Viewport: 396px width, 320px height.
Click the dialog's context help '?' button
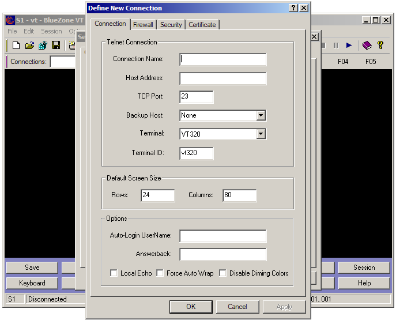(293, 7)
